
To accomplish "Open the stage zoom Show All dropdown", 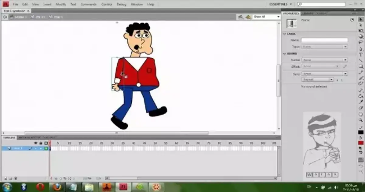I will point(266,17).
